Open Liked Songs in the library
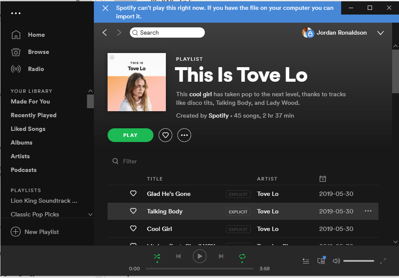Viewport: 399px width, 278px height. pos(28,129)
